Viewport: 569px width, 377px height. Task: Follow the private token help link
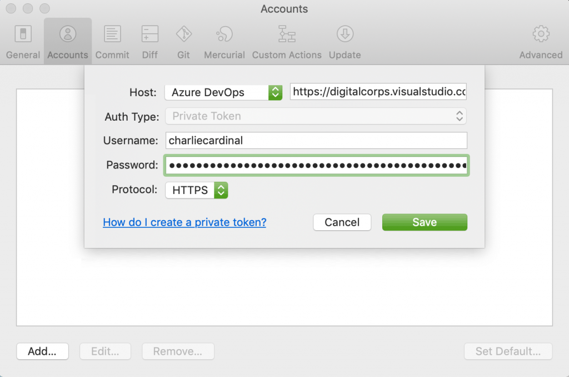tap(184, 222)
